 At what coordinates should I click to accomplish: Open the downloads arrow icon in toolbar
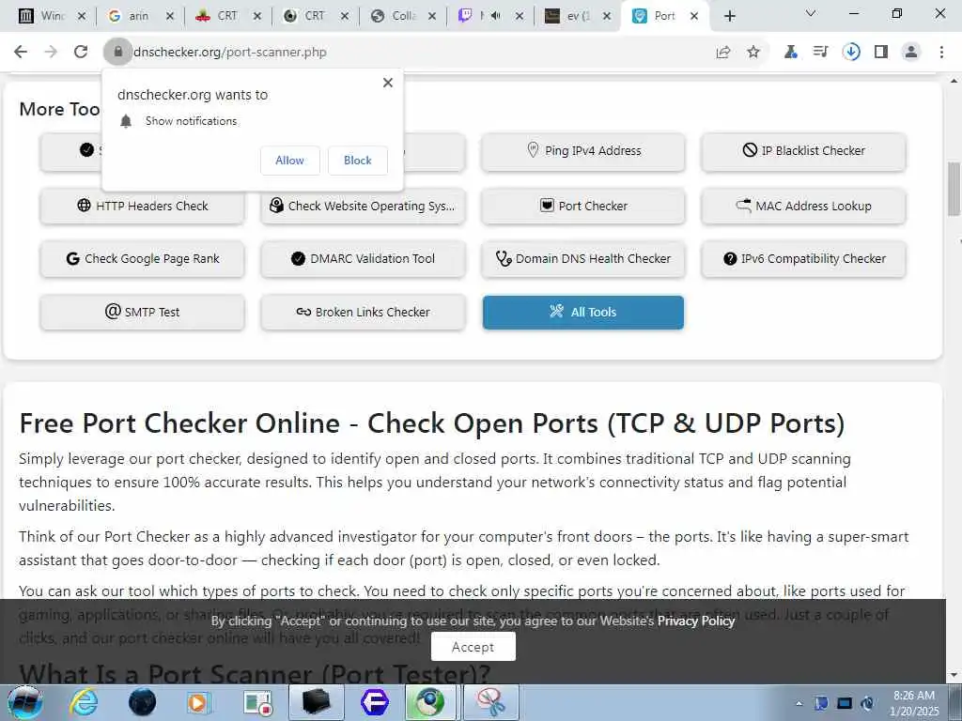point(851,53)
